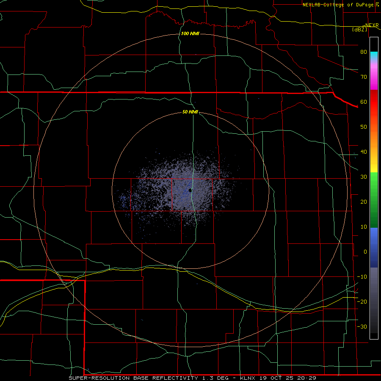The image size is (381, 381).
Task: Click the 70 value on the dBZ scale
Action: coord(364,77)
